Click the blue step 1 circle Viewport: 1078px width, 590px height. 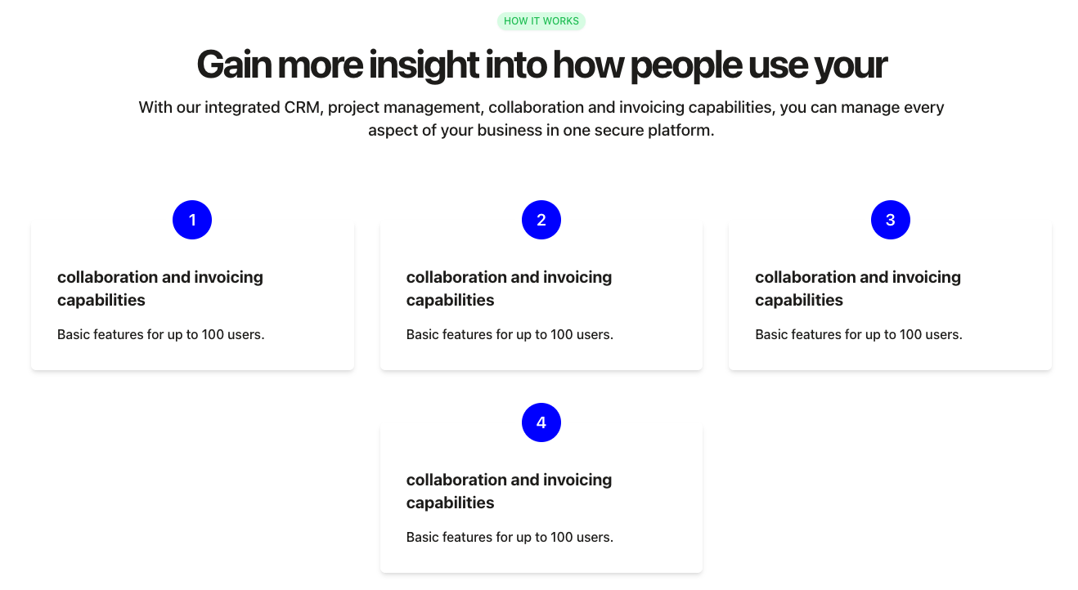coord(192,220)
